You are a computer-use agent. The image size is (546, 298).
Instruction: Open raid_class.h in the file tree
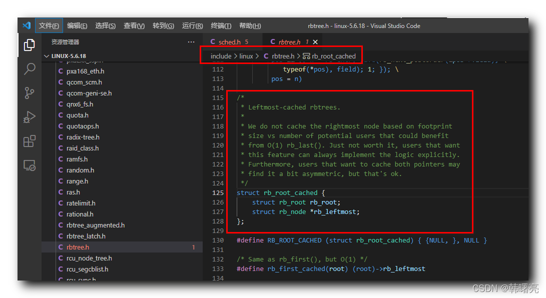coord(83,148)
